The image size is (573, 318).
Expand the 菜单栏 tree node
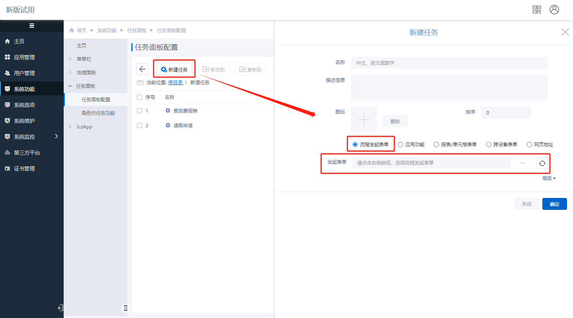point(70,59)
